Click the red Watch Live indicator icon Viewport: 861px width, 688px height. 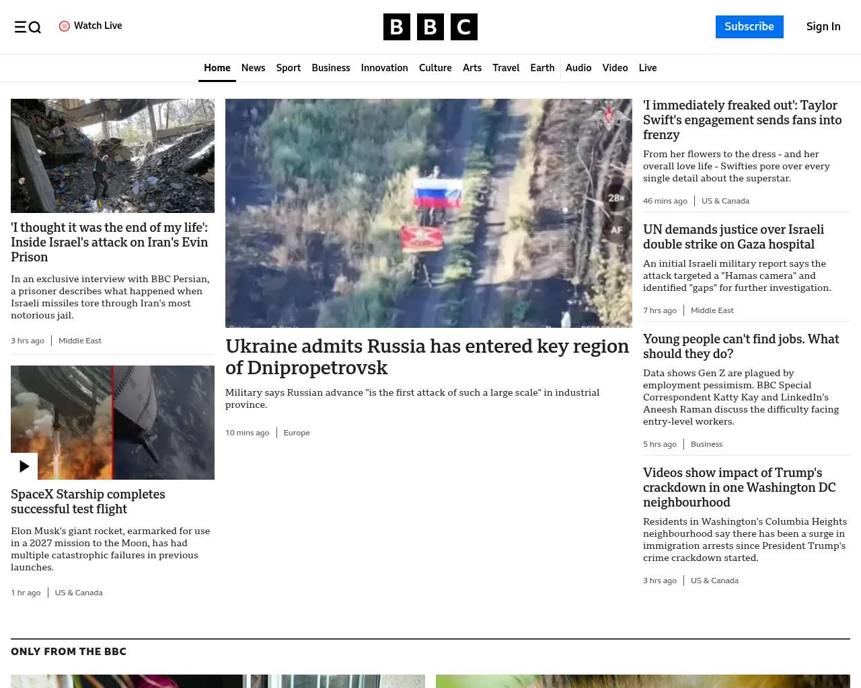click(65, 26)
